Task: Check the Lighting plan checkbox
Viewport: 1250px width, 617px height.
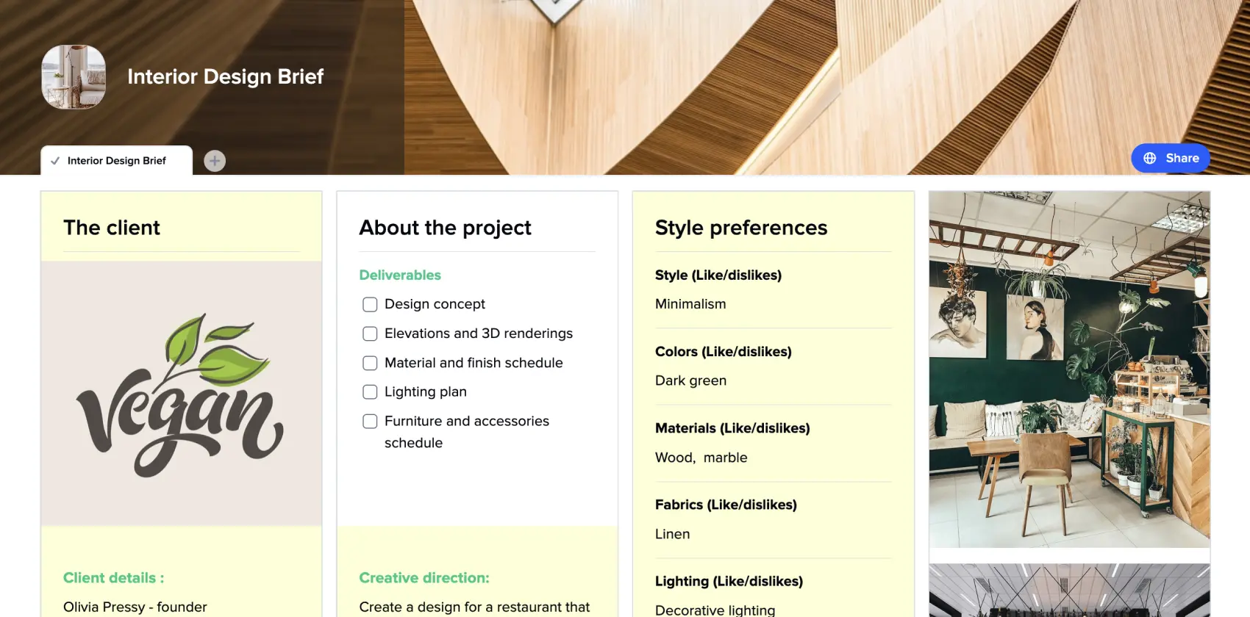Action: 370,392
